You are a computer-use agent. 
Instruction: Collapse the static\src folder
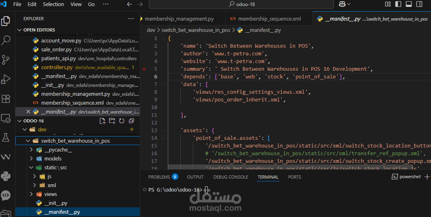pos(31,168)
